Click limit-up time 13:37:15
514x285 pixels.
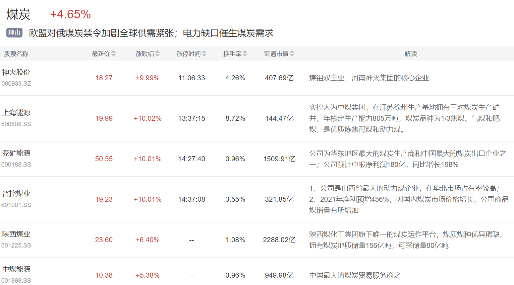click(x=191, y=118)
